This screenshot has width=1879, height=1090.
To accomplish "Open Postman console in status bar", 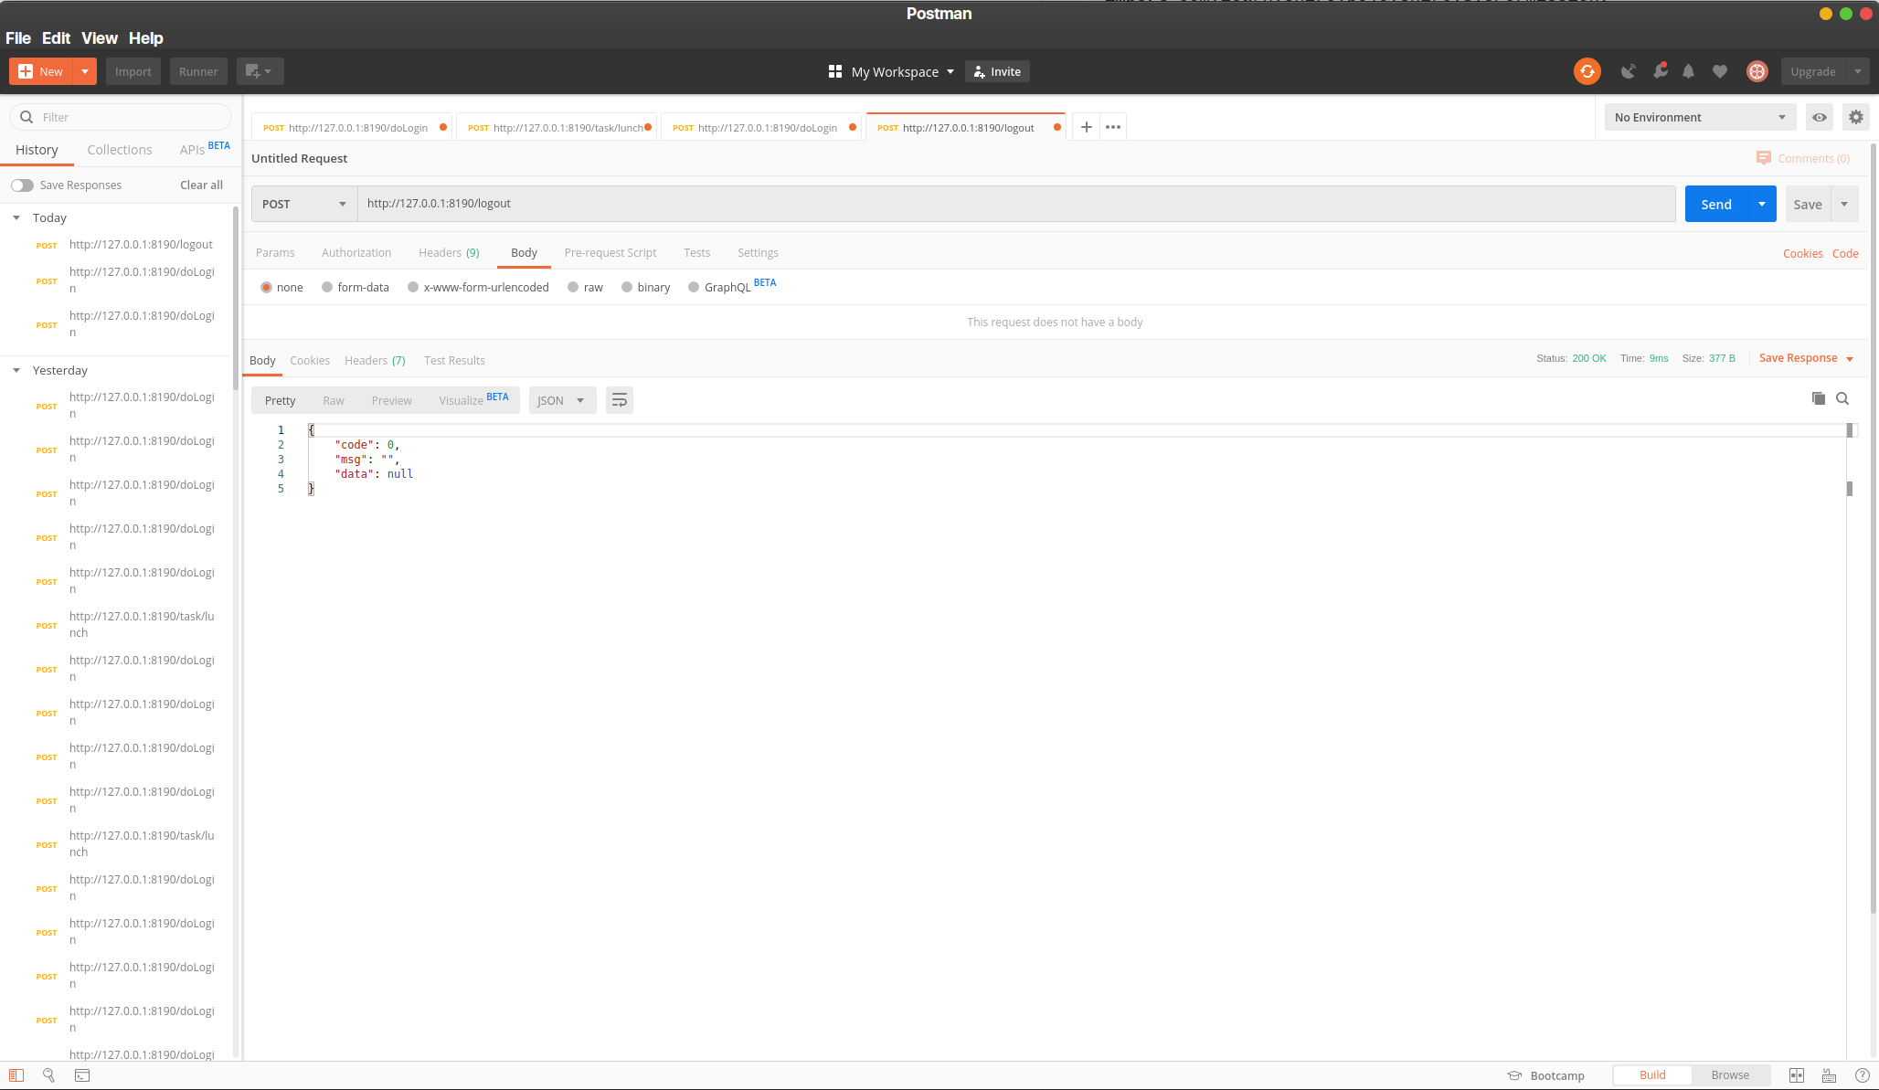I will pos(82,1075).
